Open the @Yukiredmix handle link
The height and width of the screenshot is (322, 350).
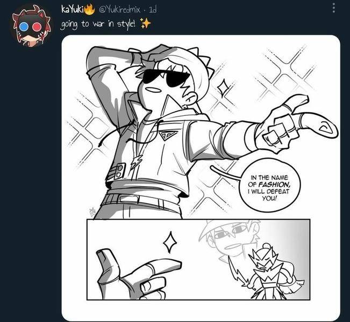[x=119, y=10]
